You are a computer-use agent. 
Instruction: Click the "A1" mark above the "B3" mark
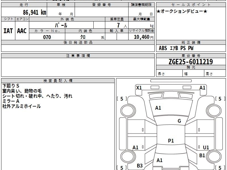click(136, 148)
